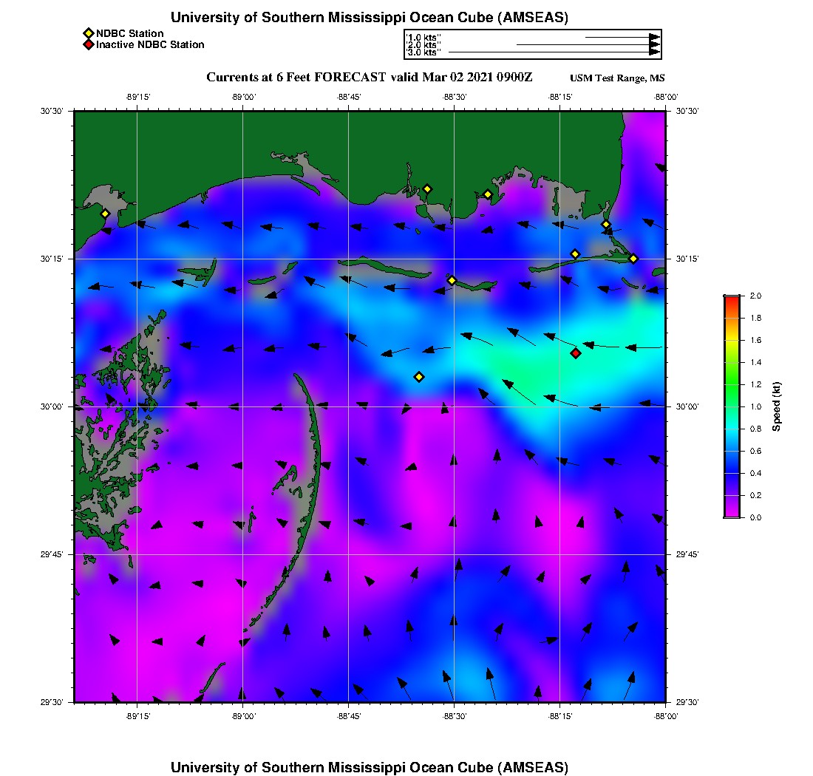Select the northernmost yellow NDBC station marker
This screenshot has width=813, height=776.
pyautogui.click(x=426, y=188)
